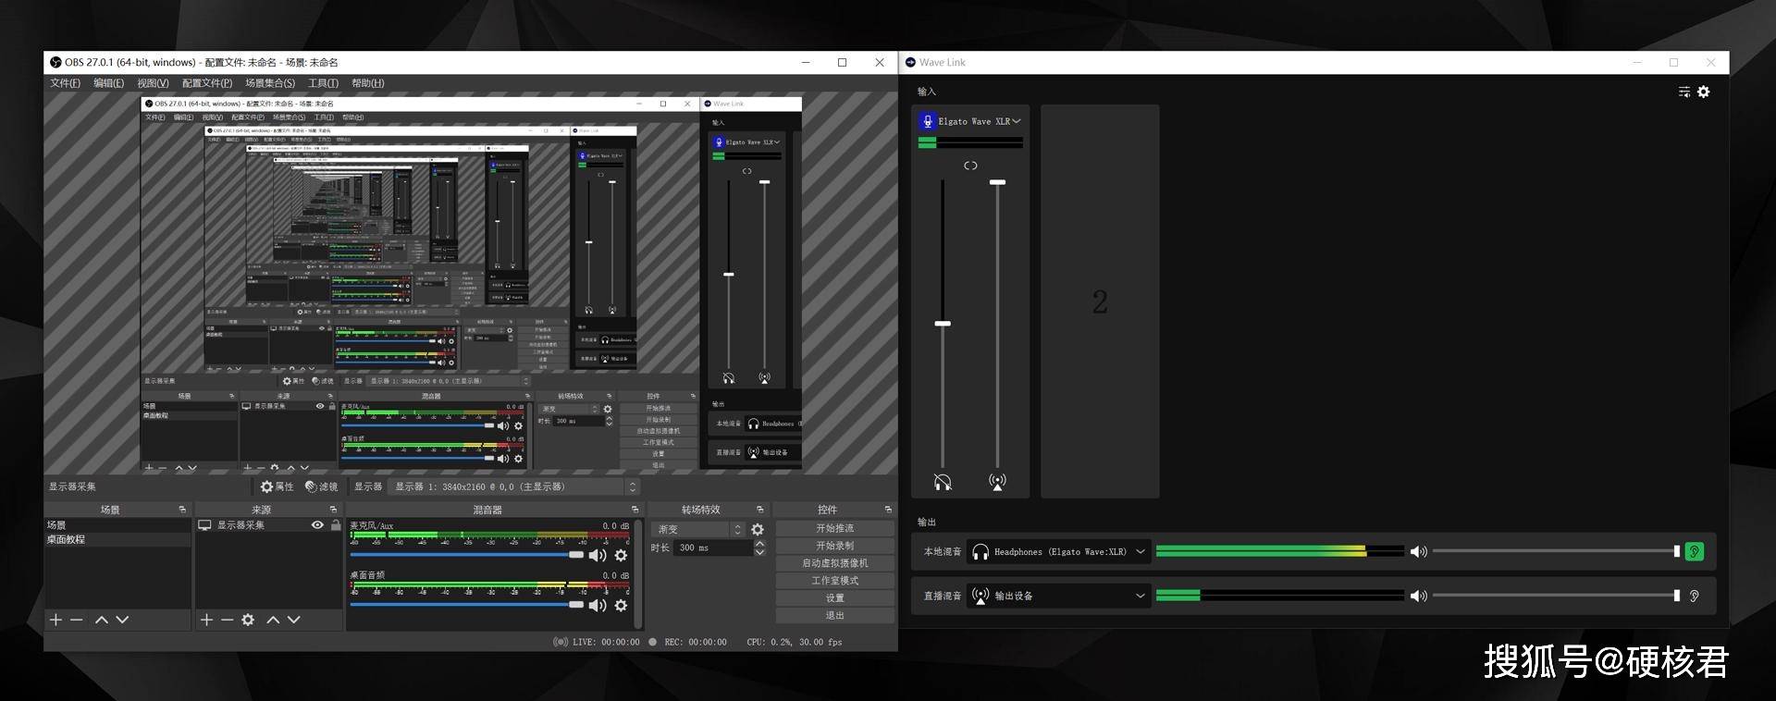Viewport: 1776px width, 701px height.
Task: Remove selected source with minus icon
Action: coord(227,620)
